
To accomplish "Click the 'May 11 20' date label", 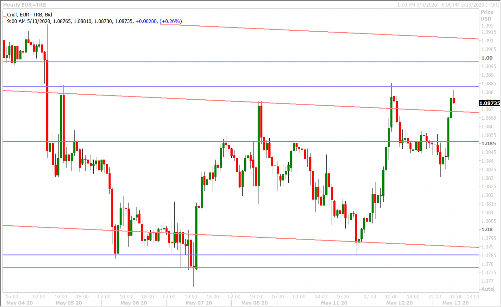I will click(334, 303).
